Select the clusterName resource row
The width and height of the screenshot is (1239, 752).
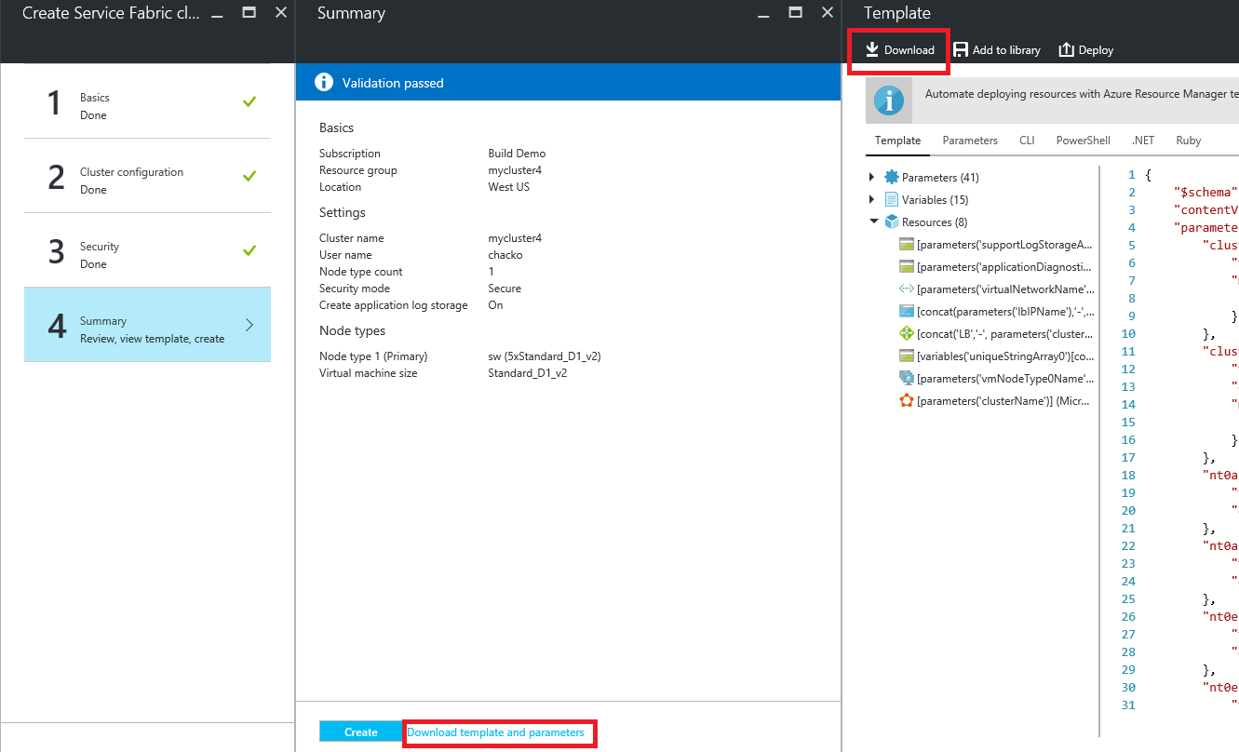[996, 400]
